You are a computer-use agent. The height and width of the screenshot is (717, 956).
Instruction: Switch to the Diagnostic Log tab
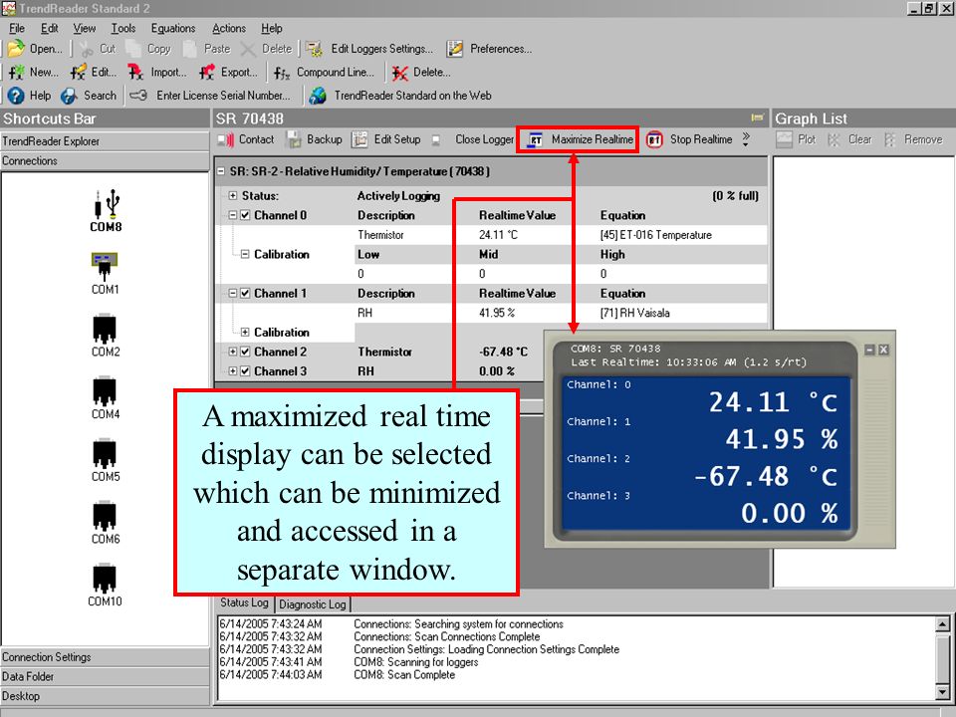click(313, 604)
